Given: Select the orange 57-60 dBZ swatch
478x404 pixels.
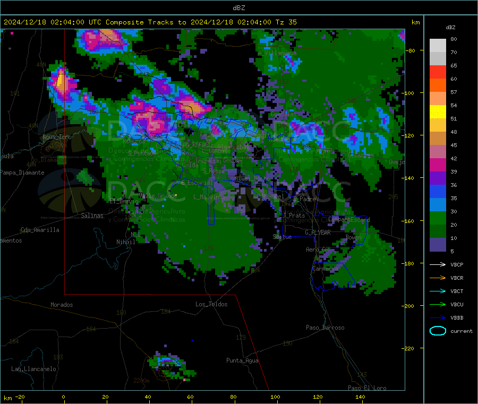Looking at the screenshot, I should 438,85.
